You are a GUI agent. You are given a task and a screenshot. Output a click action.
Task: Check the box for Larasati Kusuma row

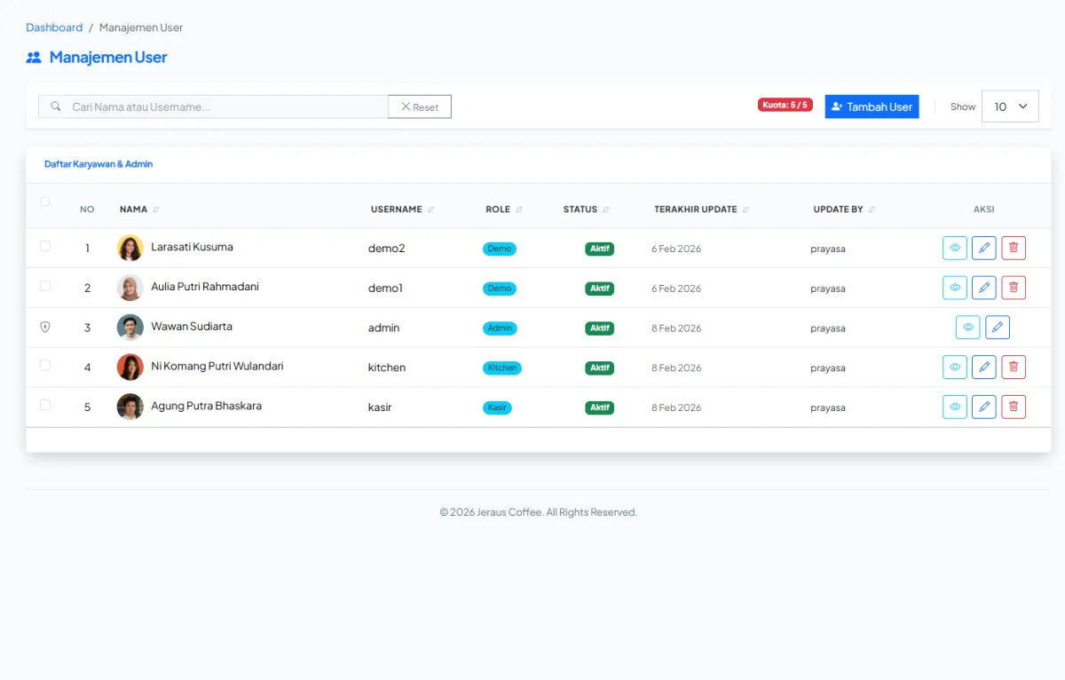click(45, 246)
